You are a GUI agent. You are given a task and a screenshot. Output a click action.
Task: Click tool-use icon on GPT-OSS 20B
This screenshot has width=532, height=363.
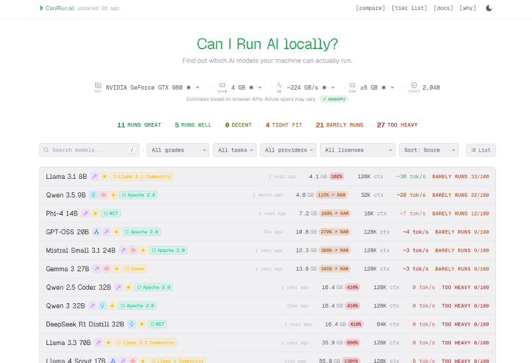(x=106, y=232)
